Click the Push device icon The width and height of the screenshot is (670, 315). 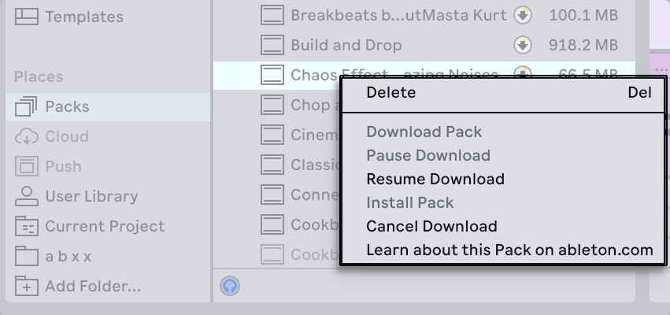[27, 166]
